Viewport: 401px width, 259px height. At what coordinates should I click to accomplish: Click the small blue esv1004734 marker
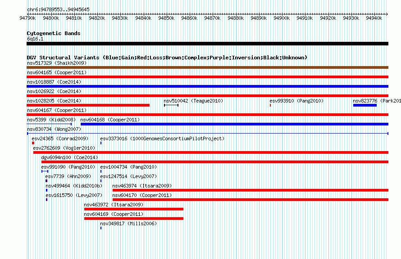pyautogui.click(x=101, y=171)
